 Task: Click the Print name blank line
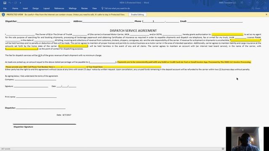pyautogui.click(x=37, y=97)
